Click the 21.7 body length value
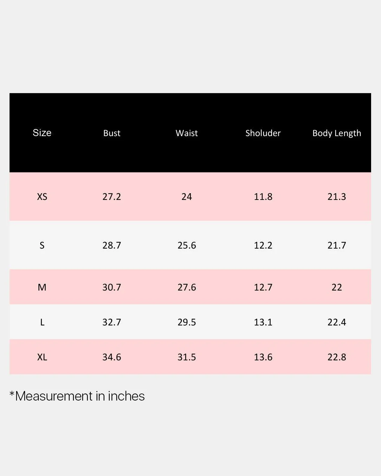The height and width of the screenshot is (476, 381). (337, 245)
